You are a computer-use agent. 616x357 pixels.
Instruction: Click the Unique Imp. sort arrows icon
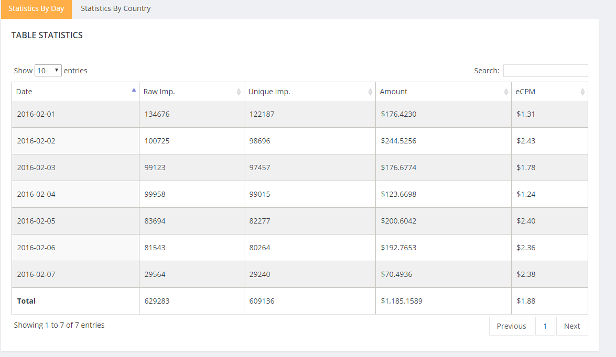[x=371, y=92]
